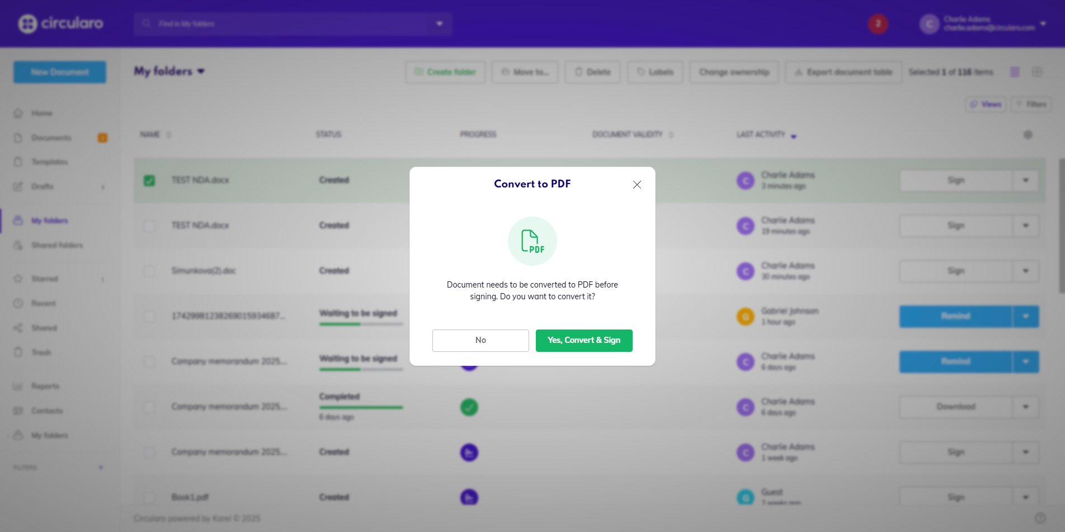Expand Charlie Adams account menu
This screenshot has height=532, width=1065.
pyautogui.click(x=1043, y=23)
